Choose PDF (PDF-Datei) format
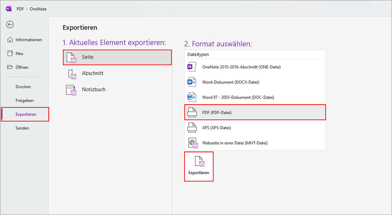Screen dimensions: 392x215 pos(255,112)
